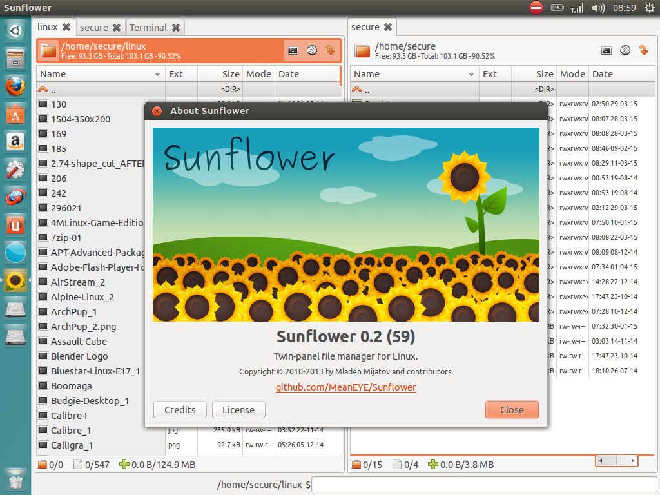Open Trash in the launcher
The height and width of the screenshot is (495, 660).
tap(15, 479)
